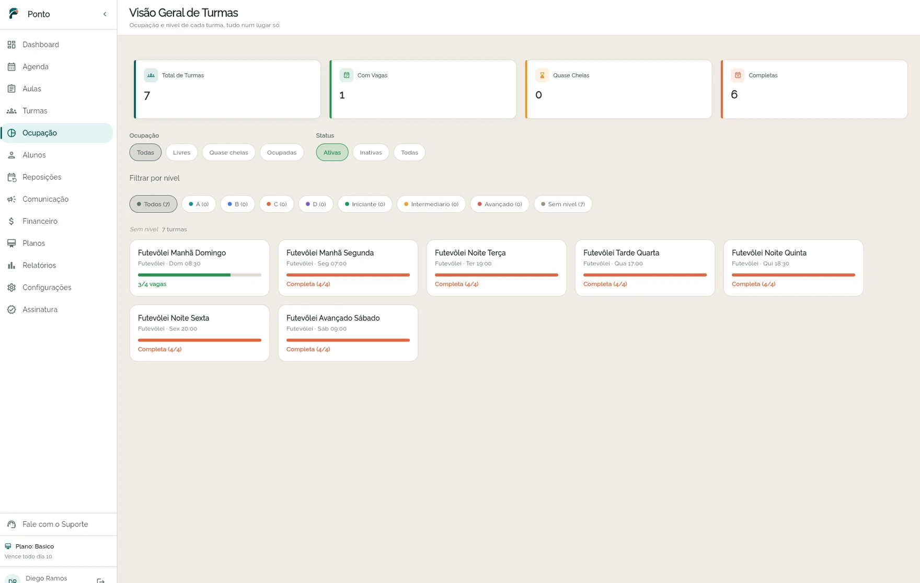The width and height of the screenshot is (920, 583).
Task: Click Futevôlei Manhã Domingo occupancy progress bar
Action: (200, 275)
